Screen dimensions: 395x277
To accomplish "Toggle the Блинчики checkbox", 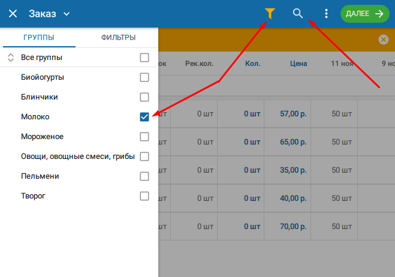I will click(144, 97).
